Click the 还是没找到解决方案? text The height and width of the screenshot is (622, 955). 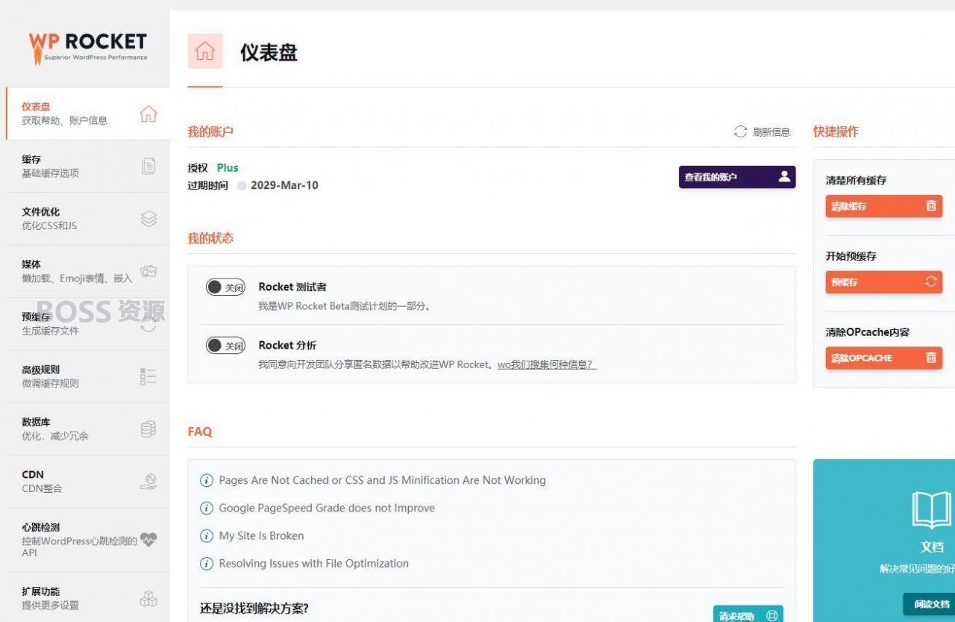coord(254,609)
